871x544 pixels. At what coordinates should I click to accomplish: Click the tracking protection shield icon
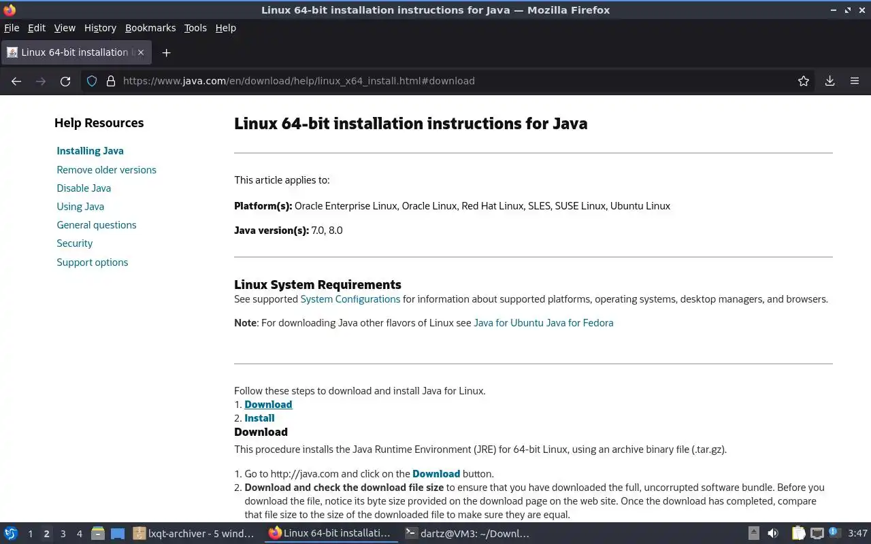click(92, 81)
